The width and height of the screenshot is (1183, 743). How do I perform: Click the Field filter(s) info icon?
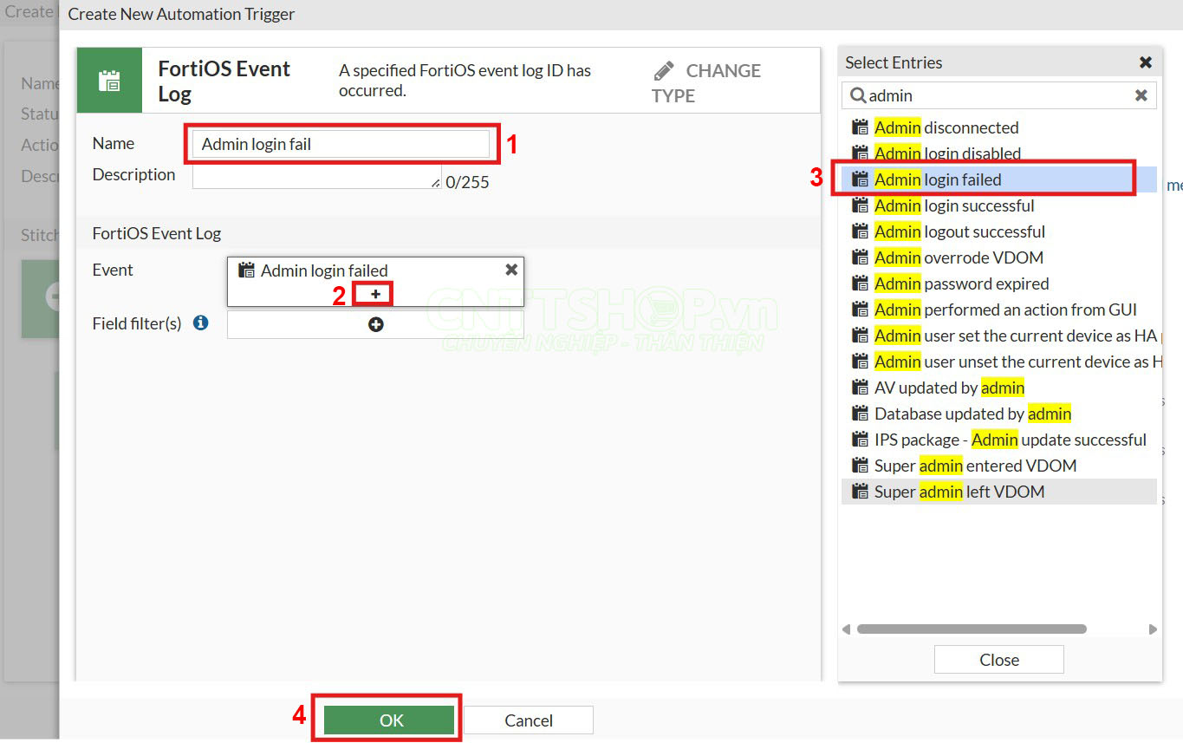[201, 323]
